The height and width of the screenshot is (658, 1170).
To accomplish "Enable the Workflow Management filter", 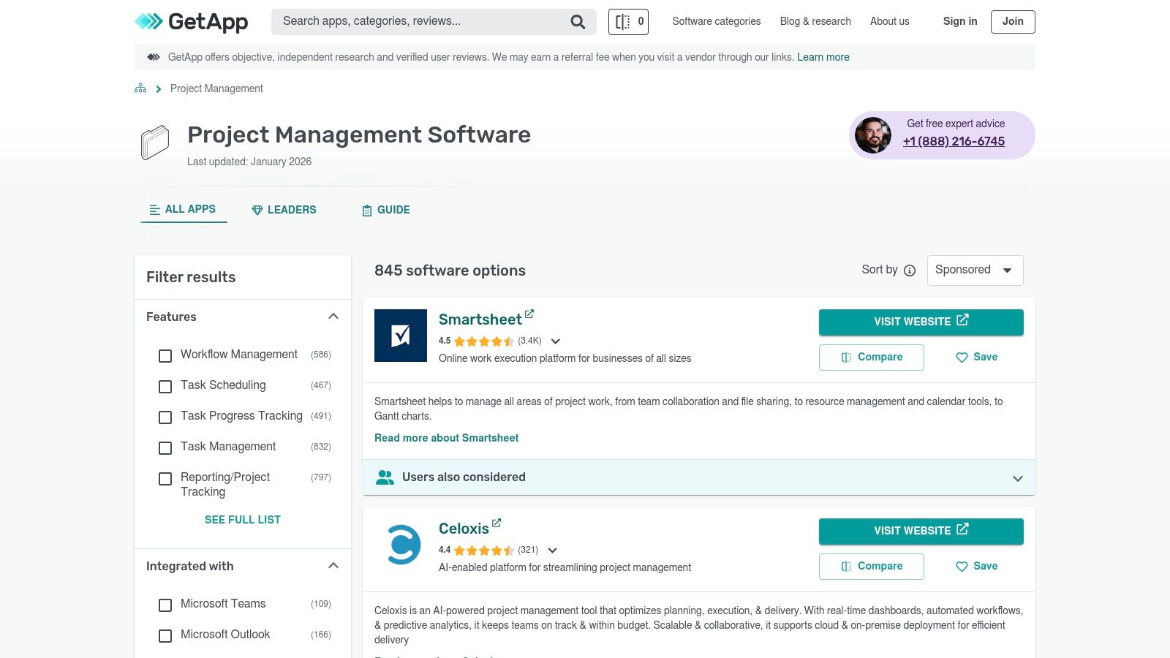I will coord(165,356).
